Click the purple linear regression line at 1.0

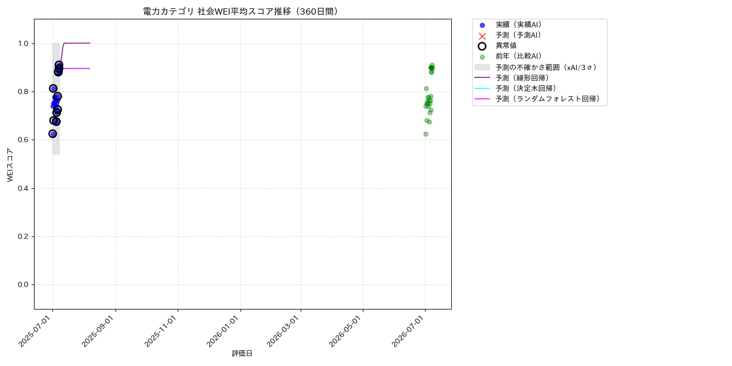(x=77, y=43)
